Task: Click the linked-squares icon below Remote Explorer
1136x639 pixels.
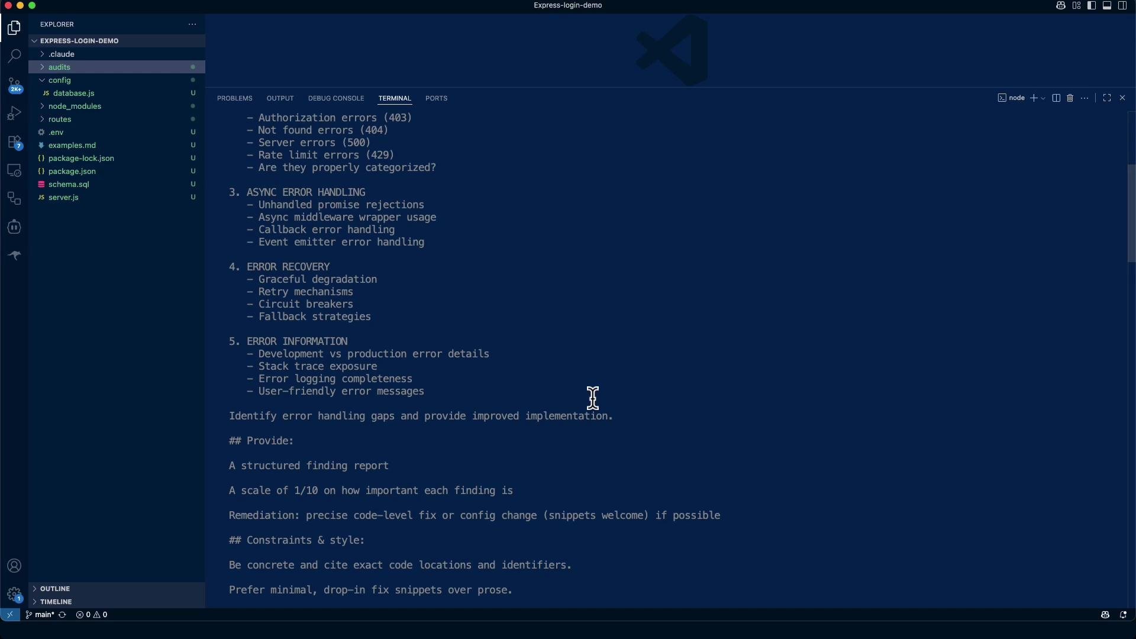Action: (14, 199)
